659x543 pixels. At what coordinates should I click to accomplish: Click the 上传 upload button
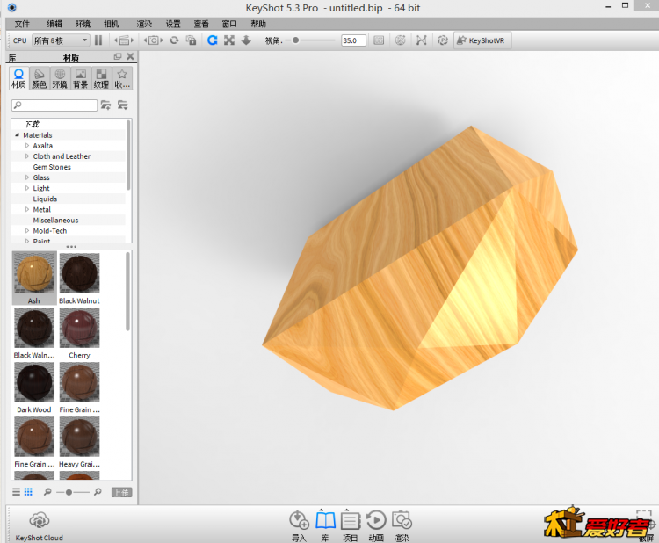(121, 492)
